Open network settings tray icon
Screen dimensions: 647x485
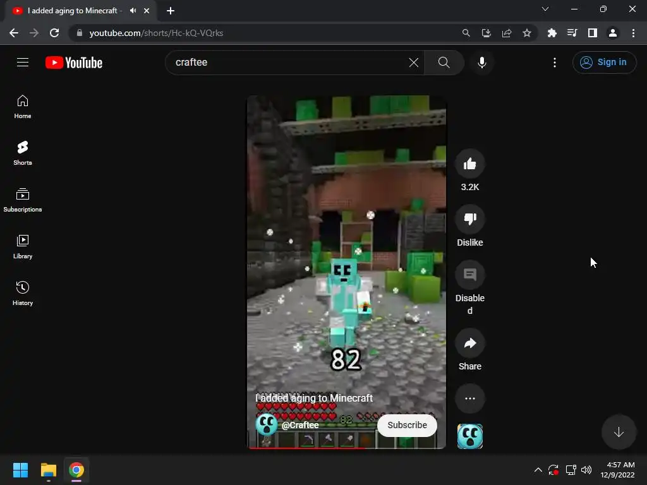[x=571, y=470]
